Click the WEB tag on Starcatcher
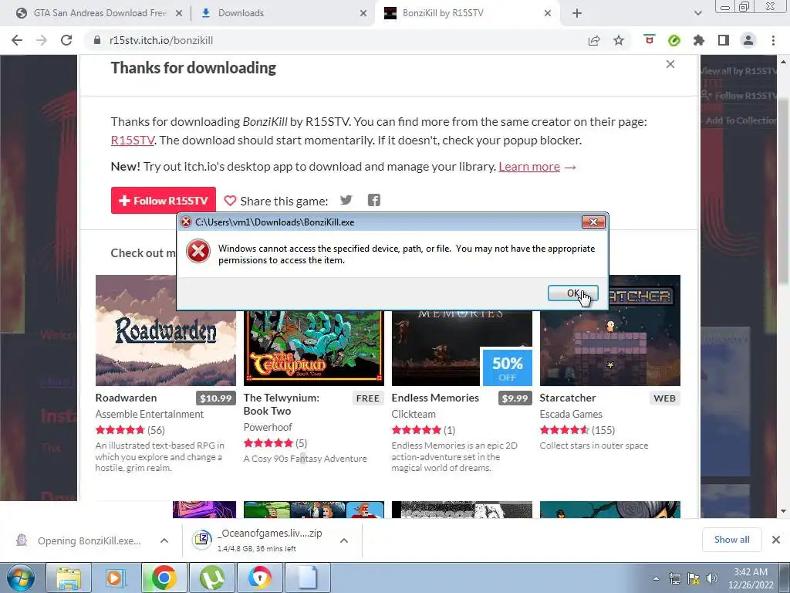Screen dimensions: 790x593 click(664, 398)
